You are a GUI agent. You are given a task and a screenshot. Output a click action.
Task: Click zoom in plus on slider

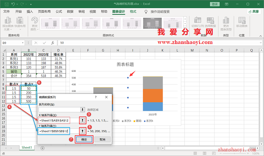pos(248,153)
